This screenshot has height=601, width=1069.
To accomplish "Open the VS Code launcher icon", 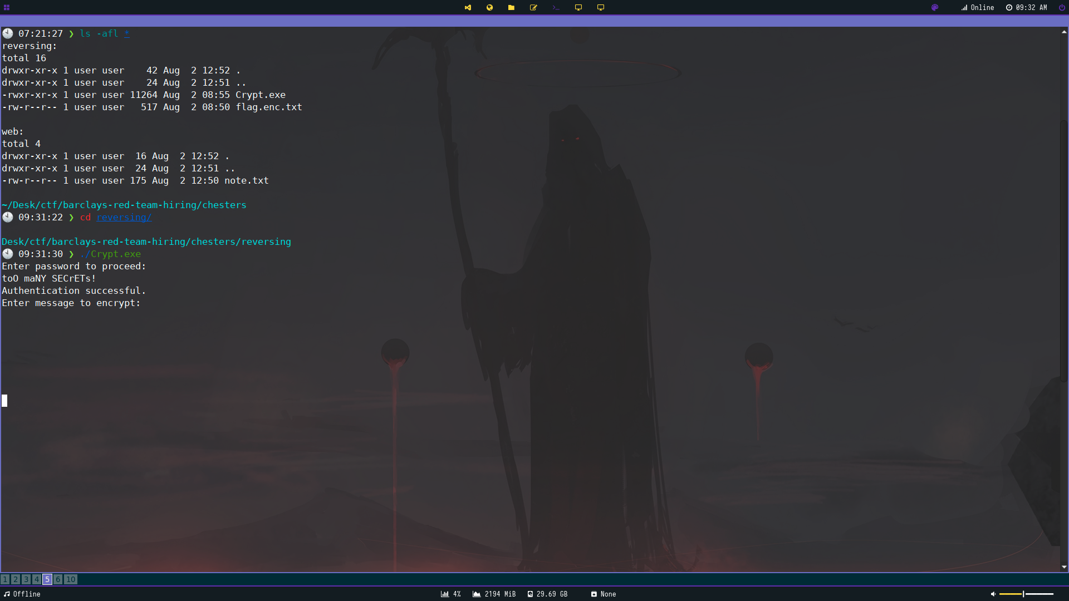I will pos(468,8).
